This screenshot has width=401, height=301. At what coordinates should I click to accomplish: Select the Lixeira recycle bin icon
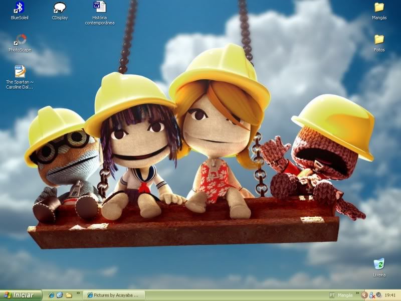(379, 267)
